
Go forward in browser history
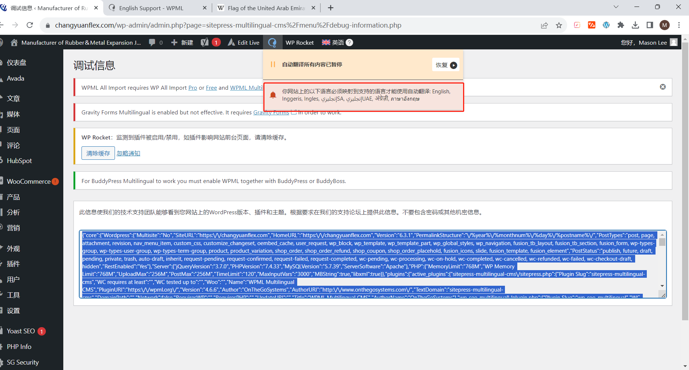click(15, 25)
